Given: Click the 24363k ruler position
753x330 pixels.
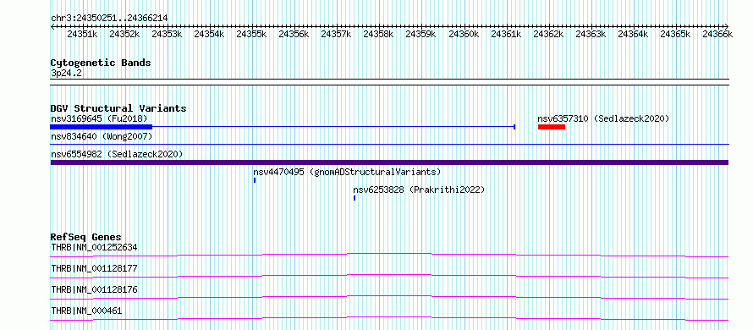Looking at the screenshot, I should 591,34.
